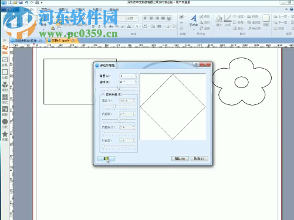Open the 素材 material panel in sidebar
The height and width of the screenshot is (220, 294).
[5, 86]
